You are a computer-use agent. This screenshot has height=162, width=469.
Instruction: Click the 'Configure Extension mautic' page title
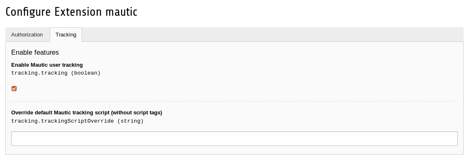pos(72,12)
